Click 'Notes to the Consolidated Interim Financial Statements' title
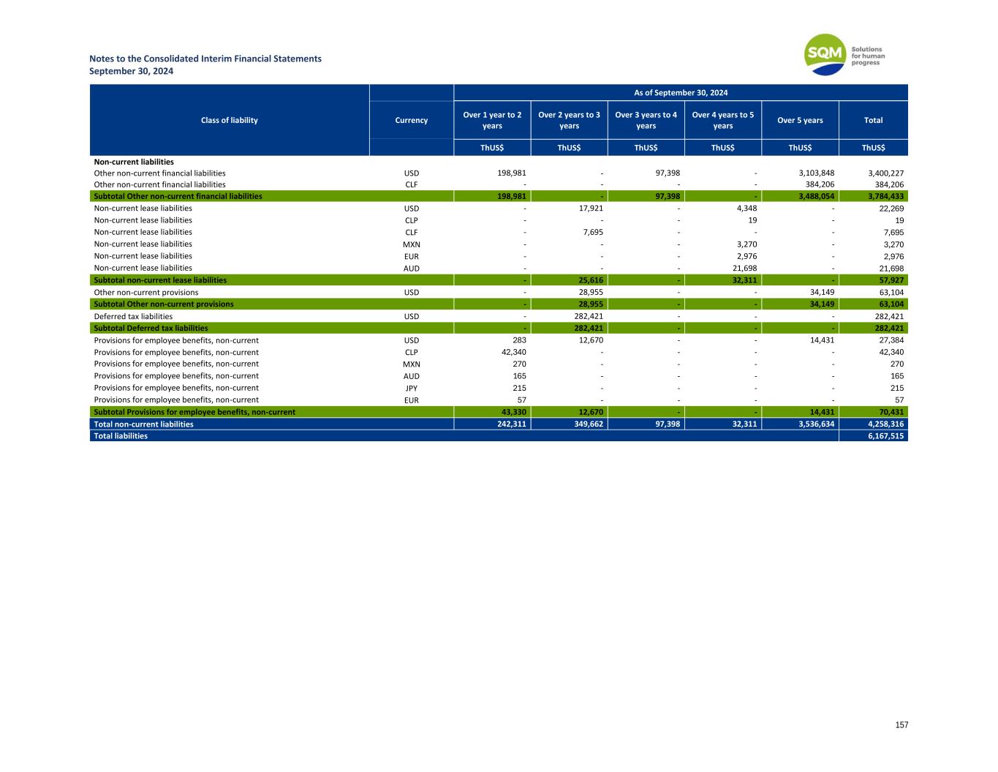Screen dimensions: 998x772 (x=205, y=59)
